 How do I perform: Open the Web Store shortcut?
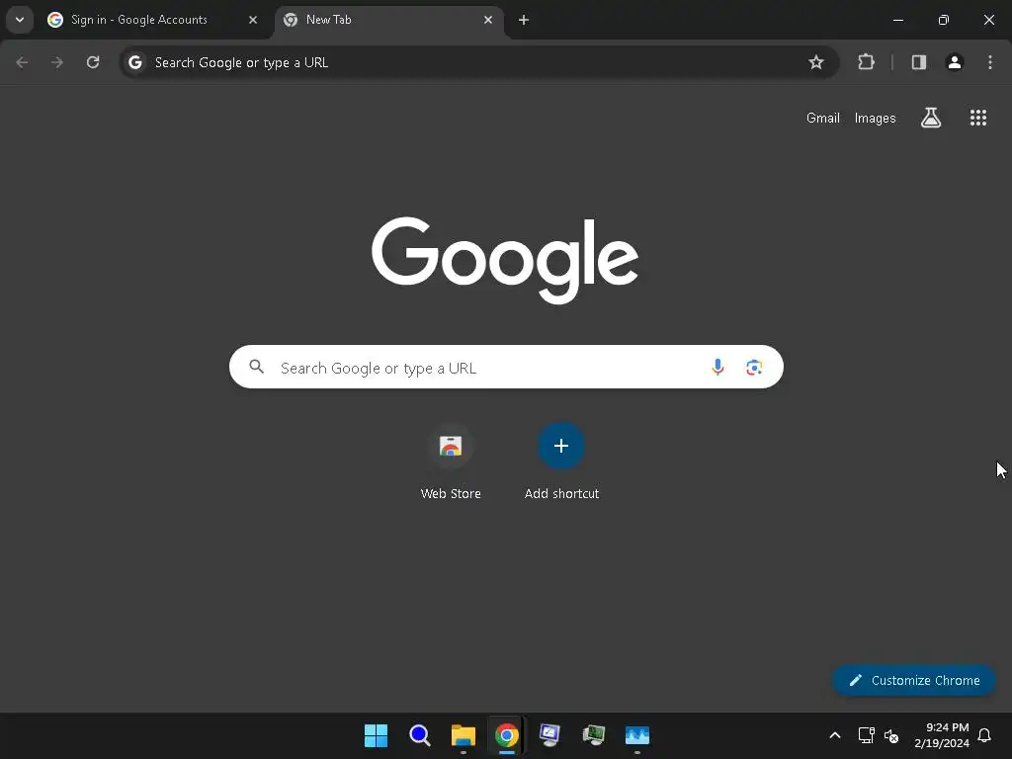pyautogui.click(x=451, y=463)
